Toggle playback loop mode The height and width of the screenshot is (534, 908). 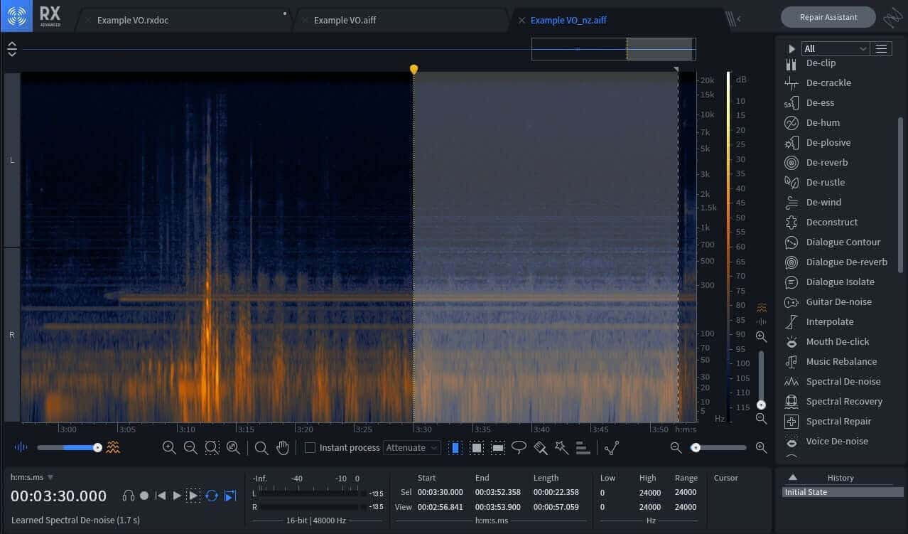pyautogui.click(x=212, y=496)
